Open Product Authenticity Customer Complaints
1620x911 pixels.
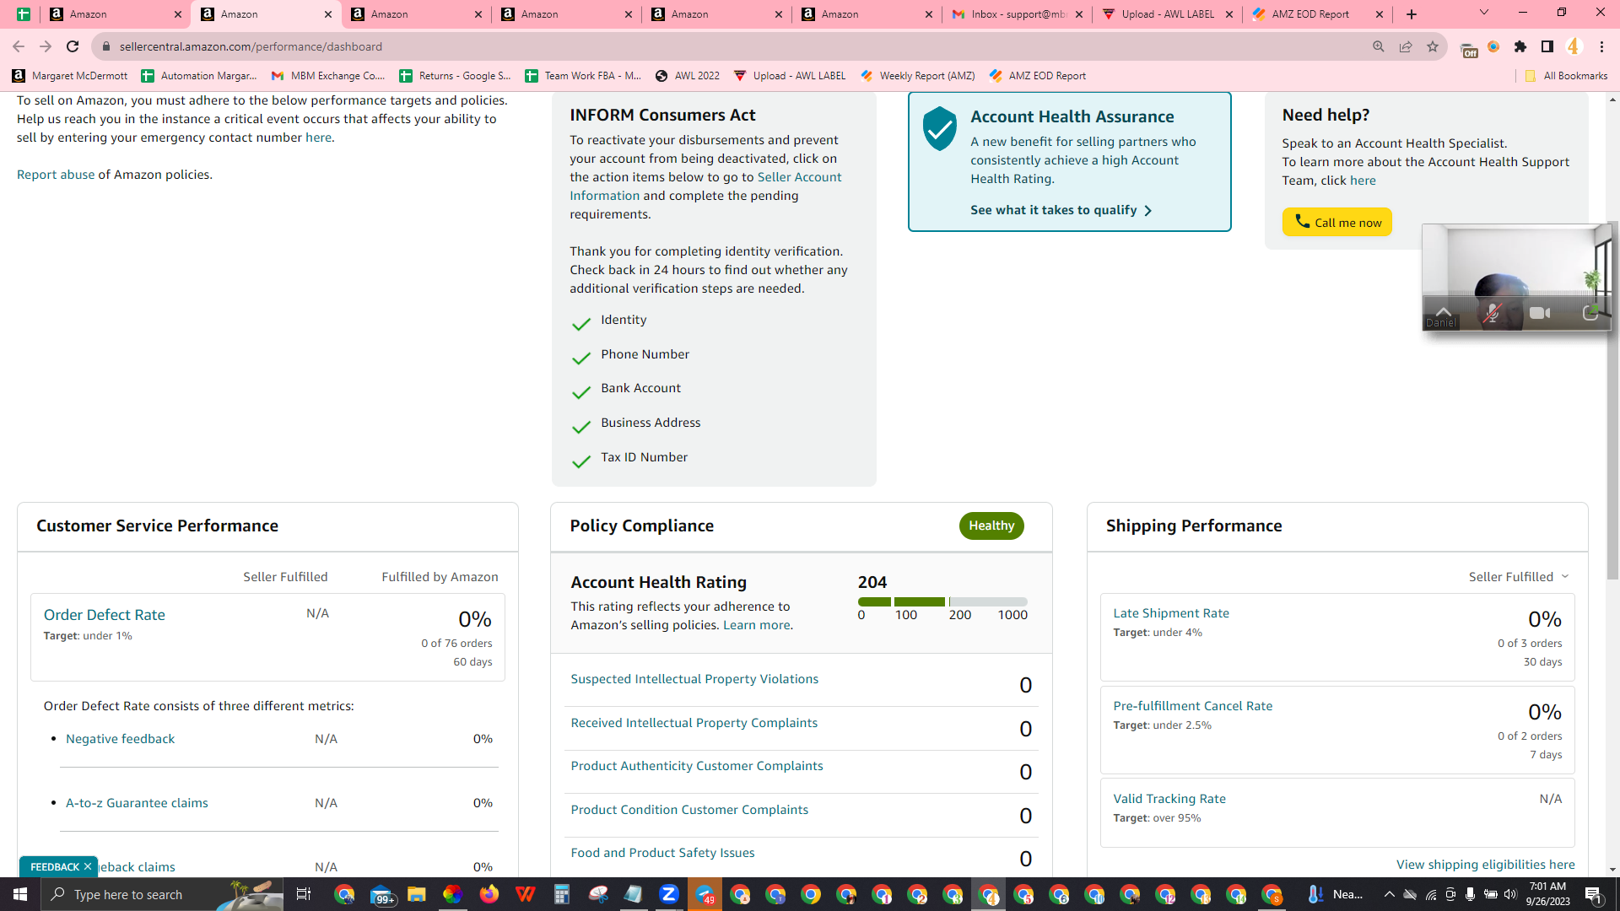pos(697,766)
